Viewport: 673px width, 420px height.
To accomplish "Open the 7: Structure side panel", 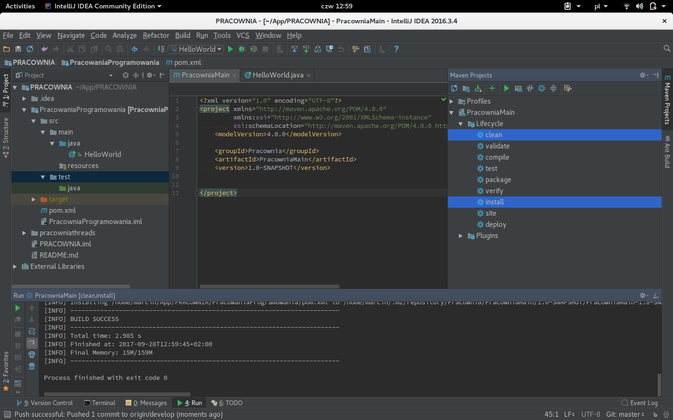I will point(6,138).
